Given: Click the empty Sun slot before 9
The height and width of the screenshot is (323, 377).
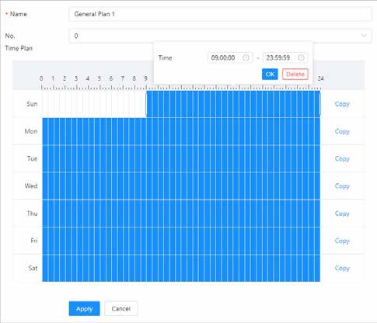Looking at the screenshot, I should [94, 104].
